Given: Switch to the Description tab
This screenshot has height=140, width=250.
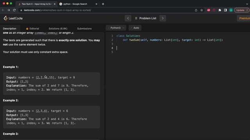Looking at the screenshot, I should coord(9,28).
